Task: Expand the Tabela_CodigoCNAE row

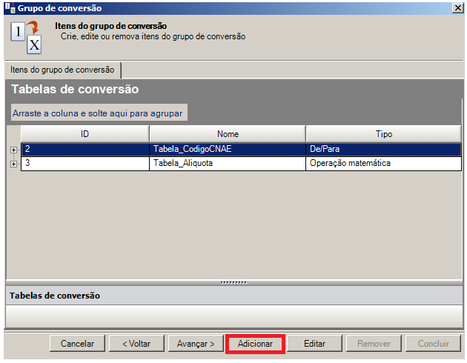Action: [13, 150]
